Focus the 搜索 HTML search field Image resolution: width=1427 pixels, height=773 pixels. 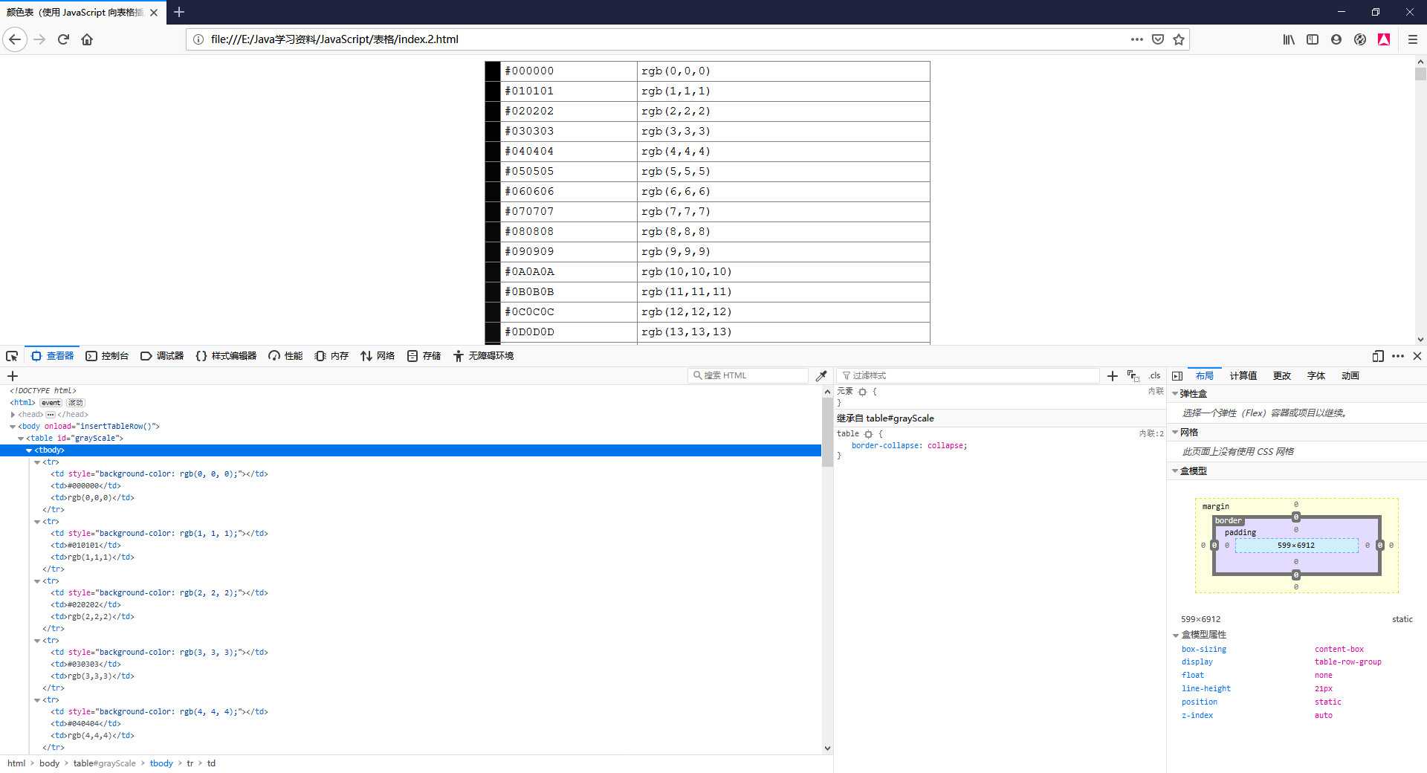pos(748,376)
